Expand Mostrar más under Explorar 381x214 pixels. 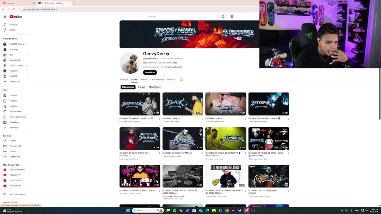pyautogui.click(x=15, y=157)
